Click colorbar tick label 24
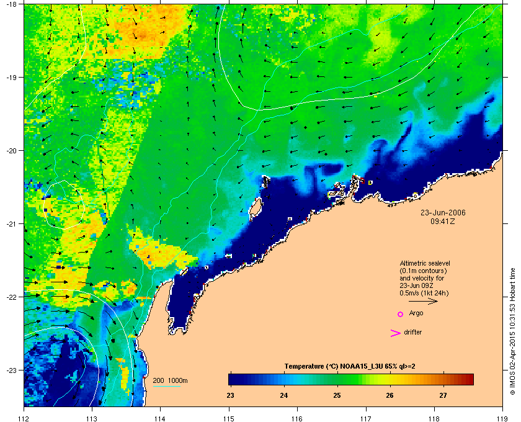The image size is (521, 422). 284,396
